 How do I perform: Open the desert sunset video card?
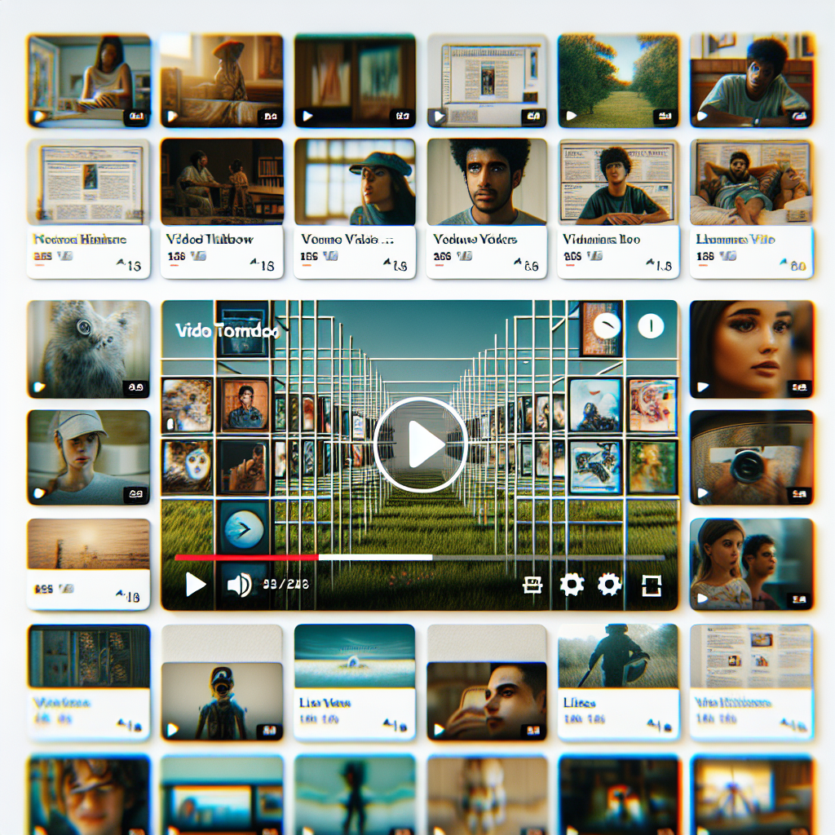88,563
